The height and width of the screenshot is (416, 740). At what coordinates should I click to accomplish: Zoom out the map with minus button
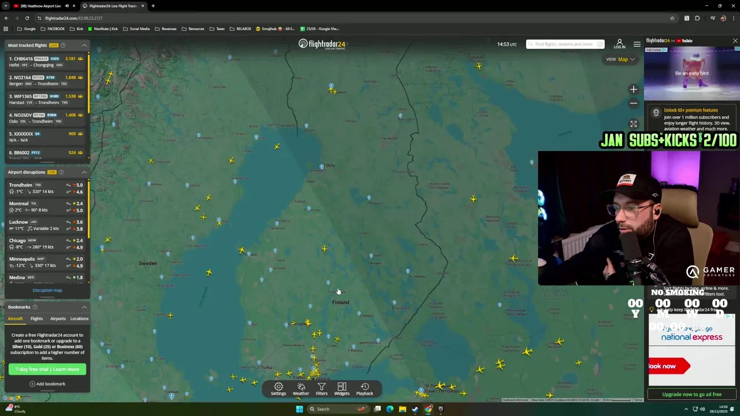click(634, 103)
